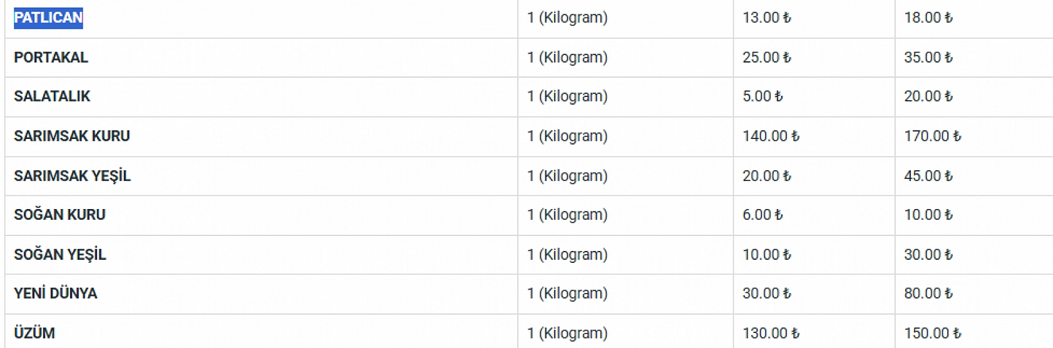Click the 1 (Kilogram) unit in PORTAKAL row
Screen dimensions: 1053x348
click(x=567, y=58)
